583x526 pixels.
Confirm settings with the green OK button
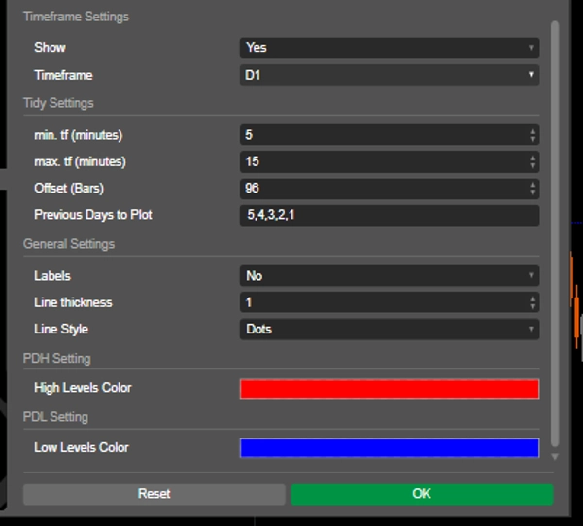tap(422, 494)
